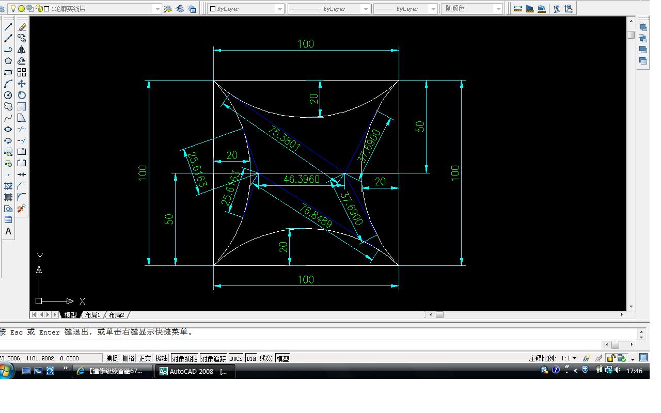Select the Offset tool
The height and width of the screenshot is (413, 661).
click(x=22, y=61)
